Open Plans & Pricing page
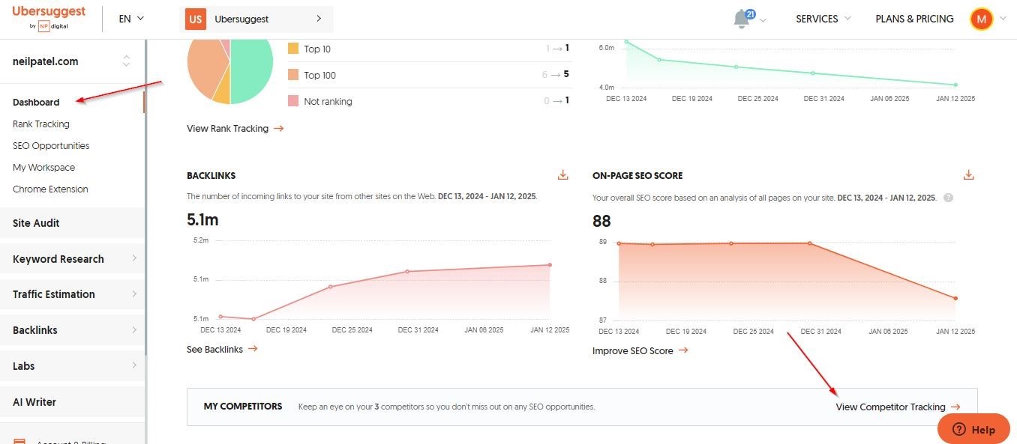 (914, 19)
